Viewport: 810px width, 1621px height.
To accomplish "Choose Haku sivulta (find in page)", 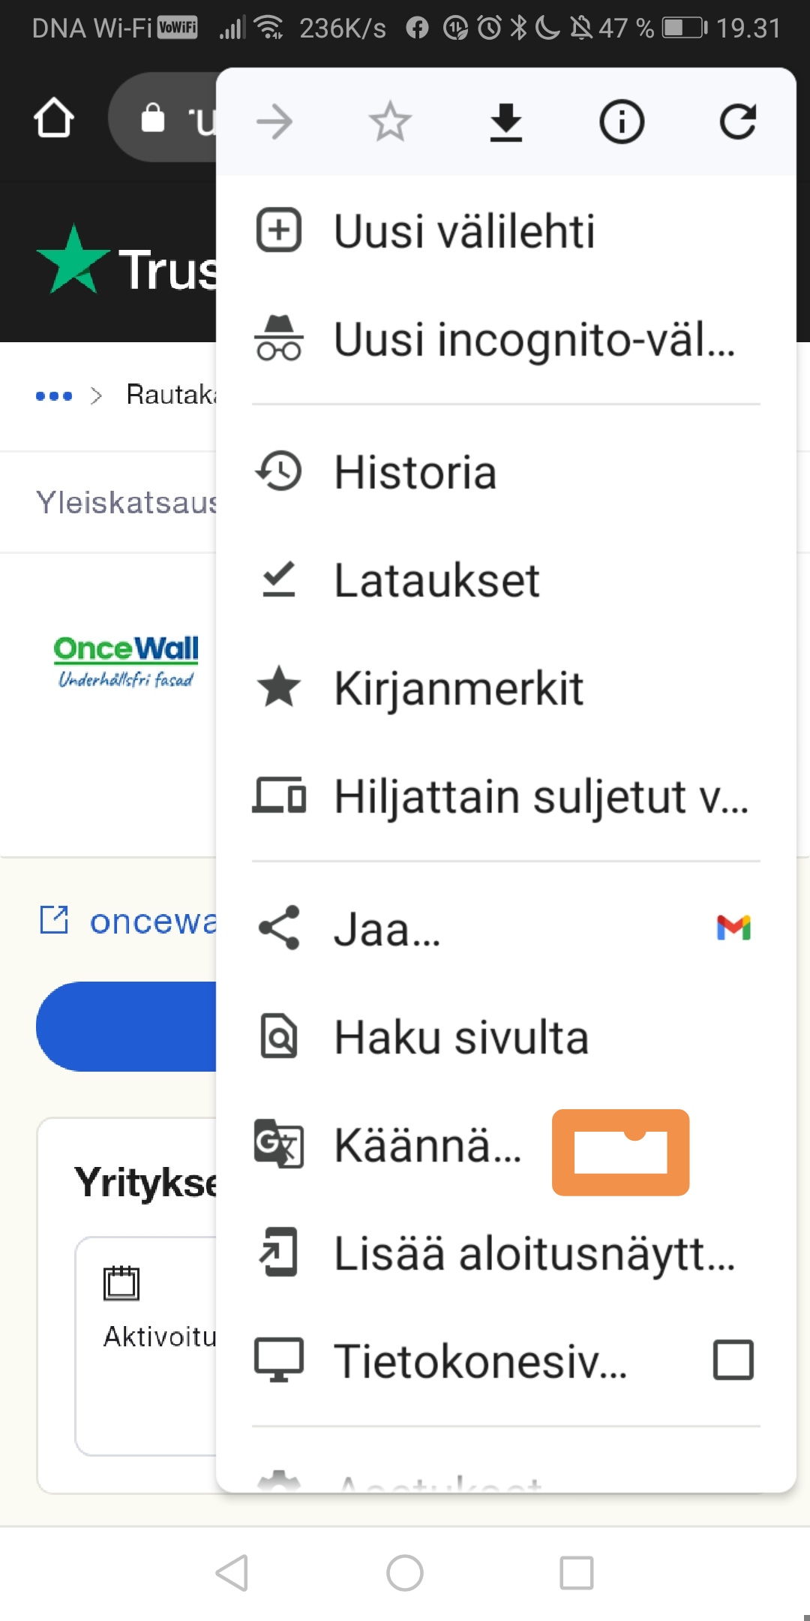I will (460, 1038).
